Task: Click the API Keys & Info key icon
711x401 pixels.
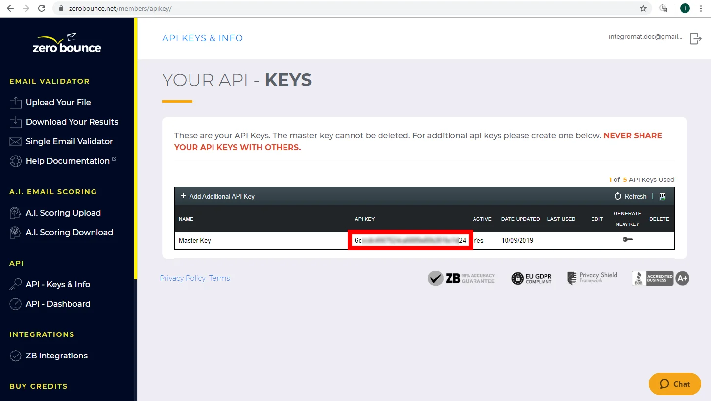Action: pos(16,284)
